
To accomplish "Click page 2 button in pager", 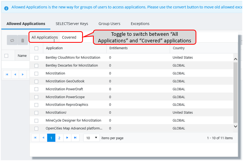I will coord(59,138).
